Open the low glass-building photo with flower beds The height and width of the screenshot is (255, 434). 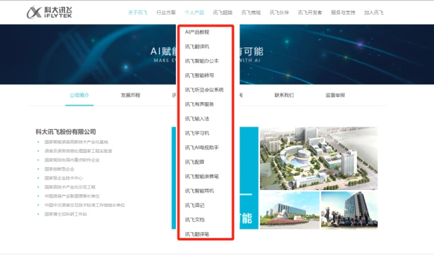click(x=290, y=210)
